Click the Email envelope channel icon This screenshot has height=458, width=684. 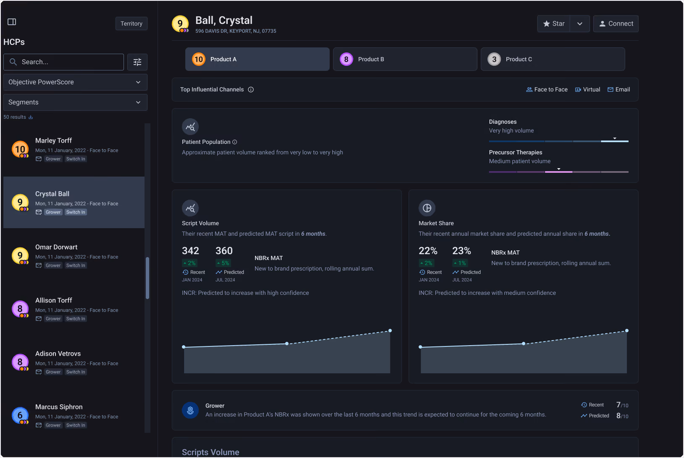pos(610,90)
